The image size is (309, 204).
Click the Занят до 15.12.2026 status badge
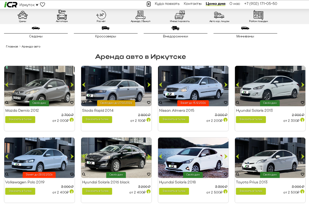point(193,103)
